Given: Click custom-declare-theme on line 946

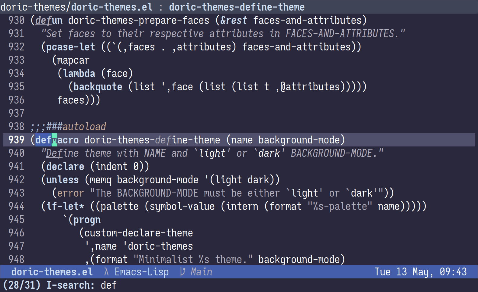Looking at the screenshot, I should pyautogui.click(x=138, y=233).
